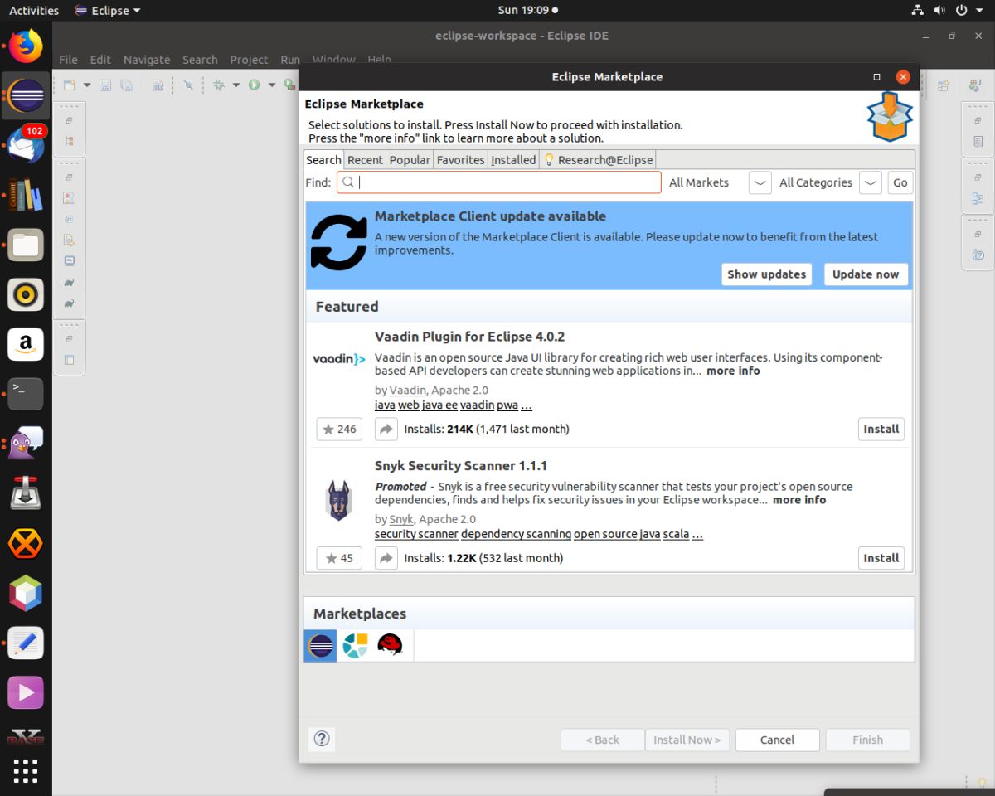Switch to the Java EE perspective icon
995x796 pixels.
974,85
